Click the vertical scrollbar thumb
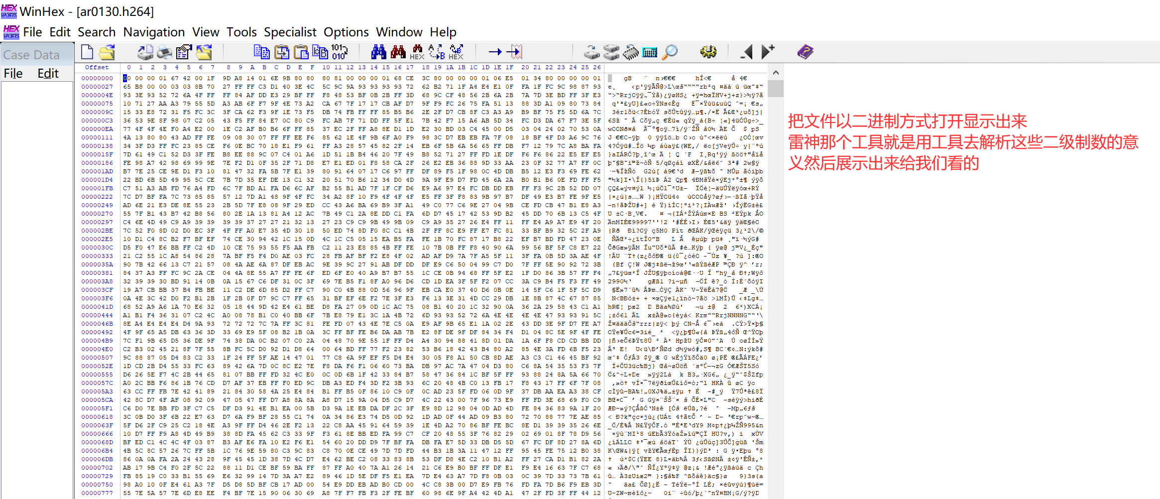The height and width of the screenshot is (499, 1160). pos(775,88)
